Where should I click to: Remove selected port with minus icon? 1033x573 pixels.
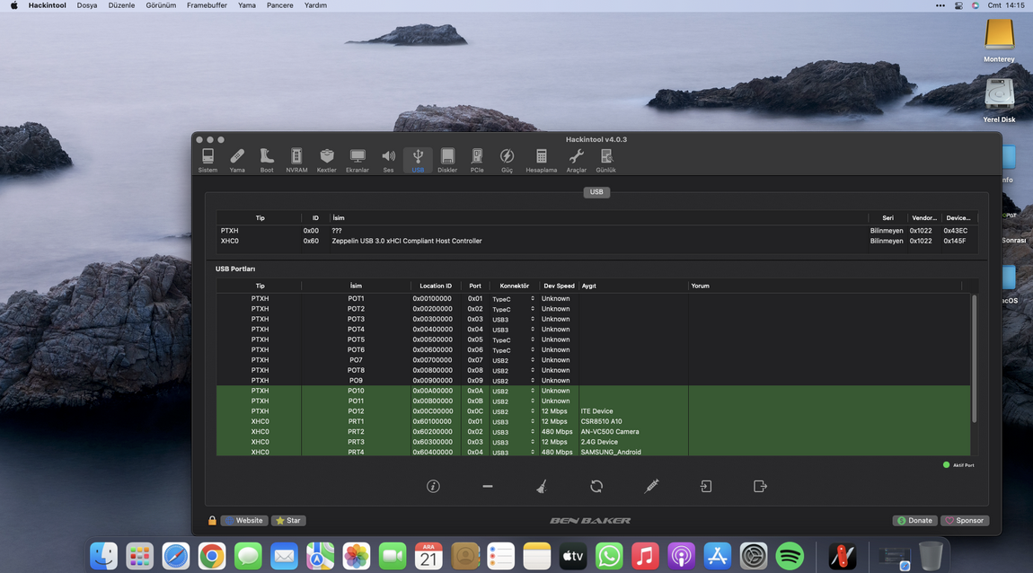click(488, 486)
